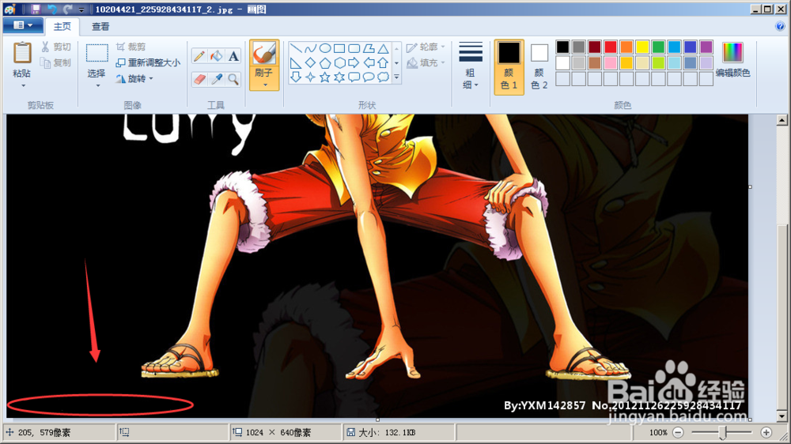Screen dimensions: 791x444
Task: Click the vertical scrollbar down arrow
Action: click(x=782, y=417)
